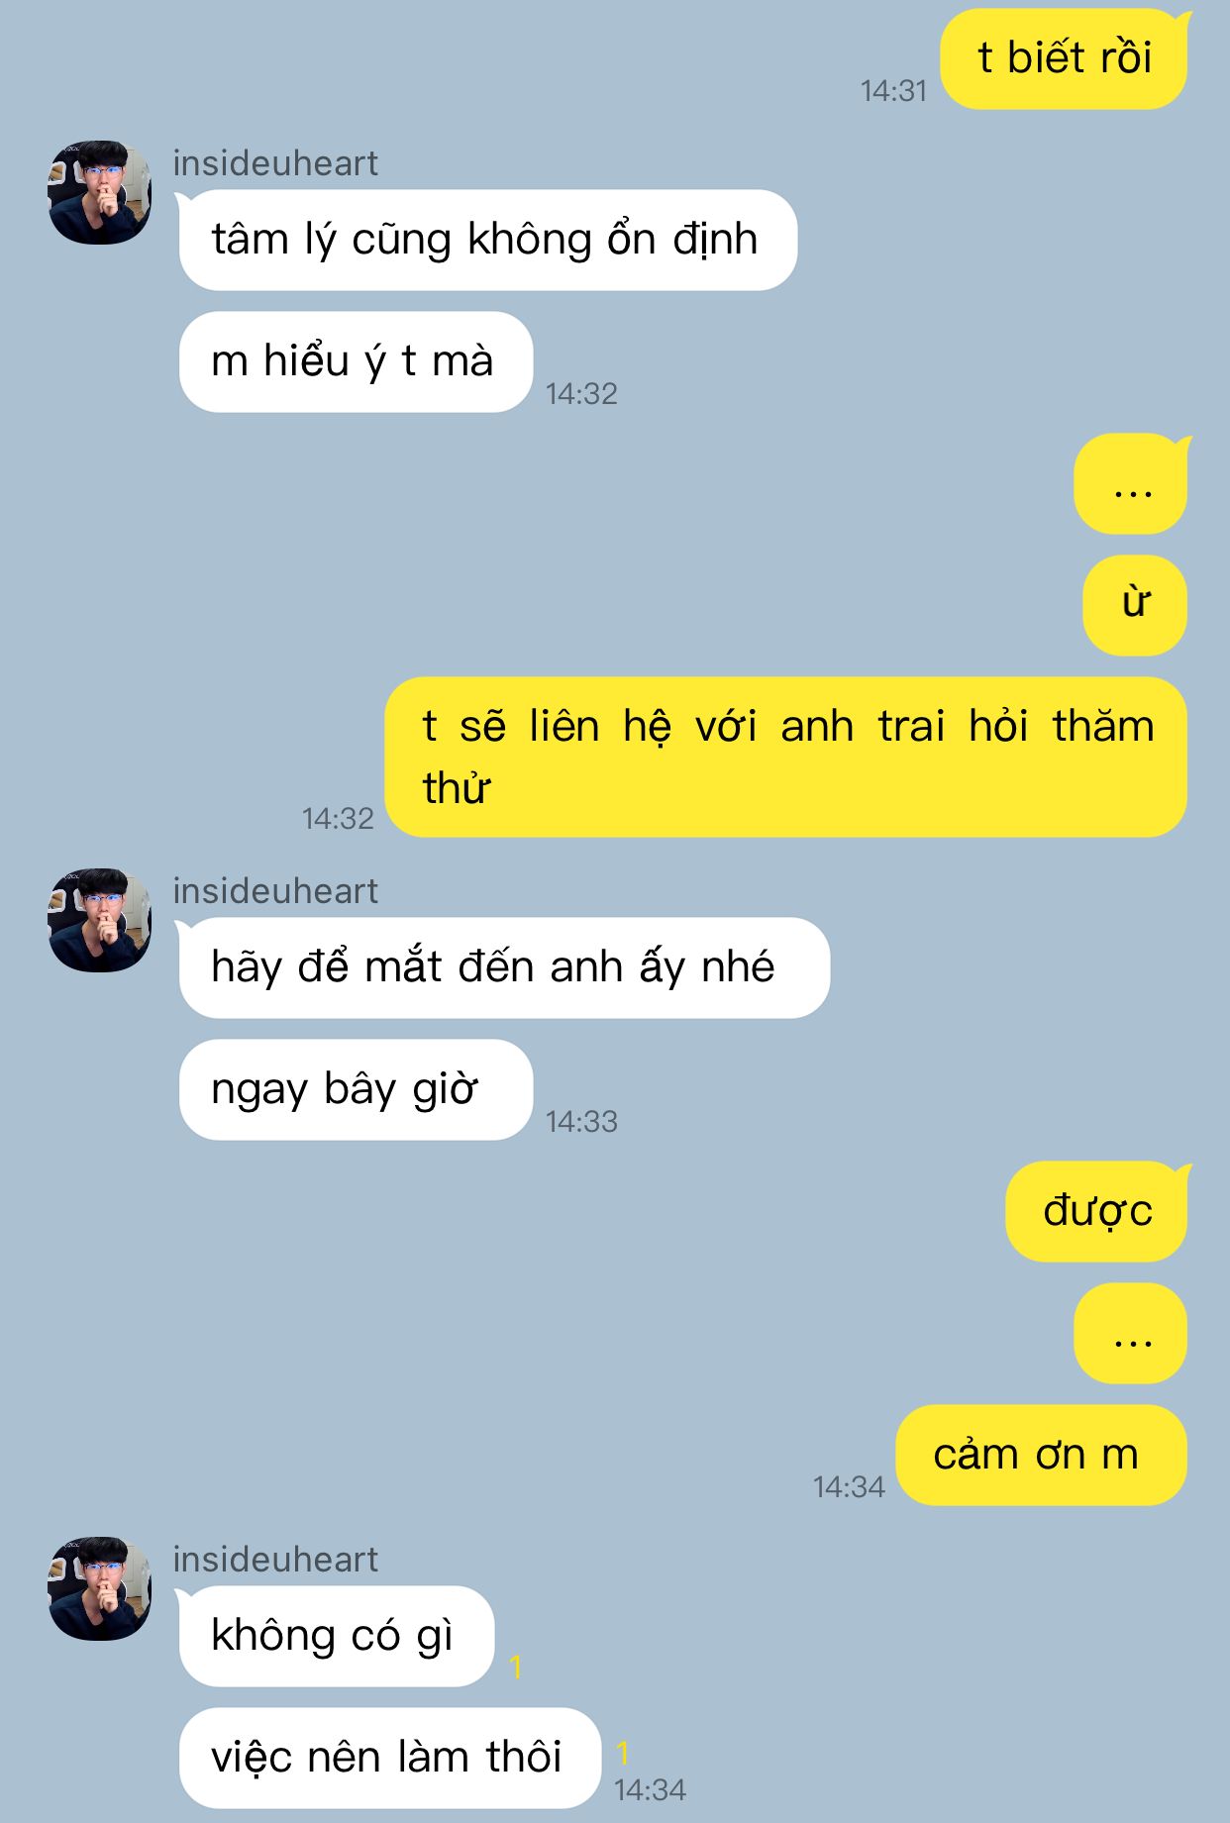Tap the middle insideuheart profile avatar
Image resolution: width=1230 pixels, height=1823 pixels.
pos(100,920)
